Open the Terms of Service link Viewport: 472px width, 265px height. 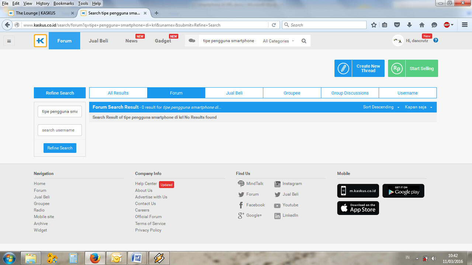click(150, 223)
